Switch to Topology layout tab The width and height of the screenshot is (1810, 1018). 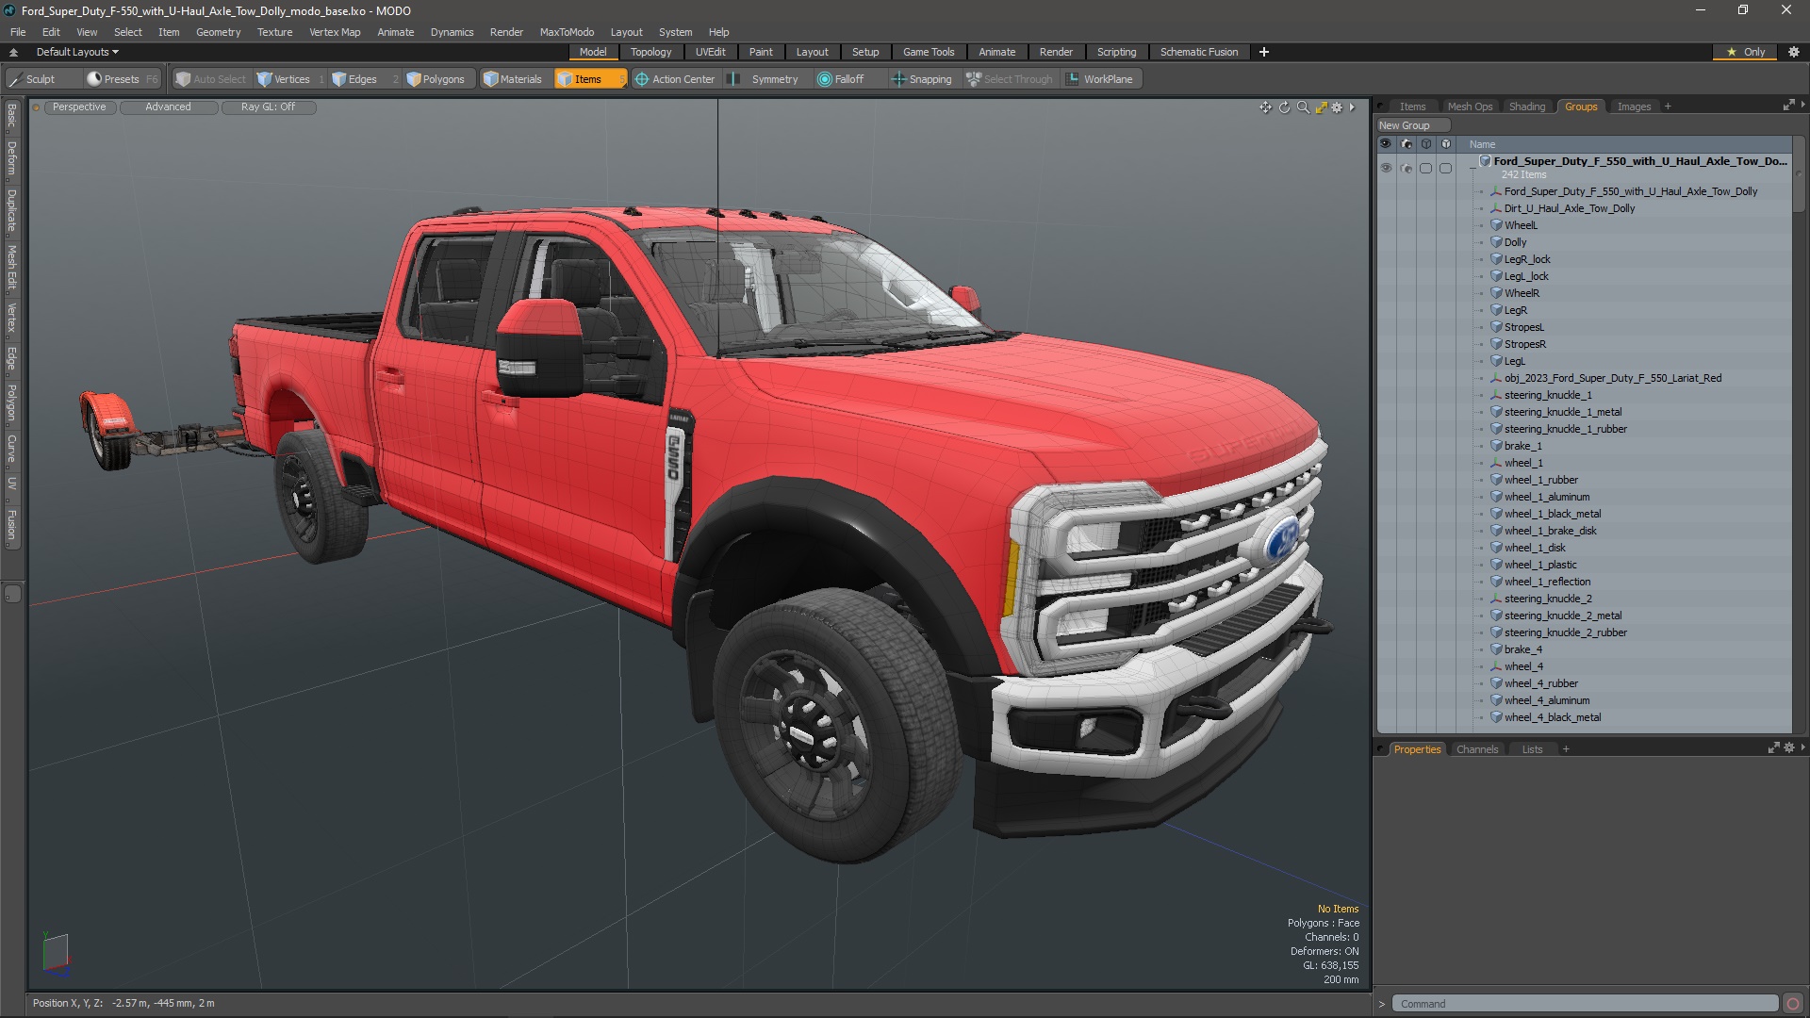tap(650, 52)
